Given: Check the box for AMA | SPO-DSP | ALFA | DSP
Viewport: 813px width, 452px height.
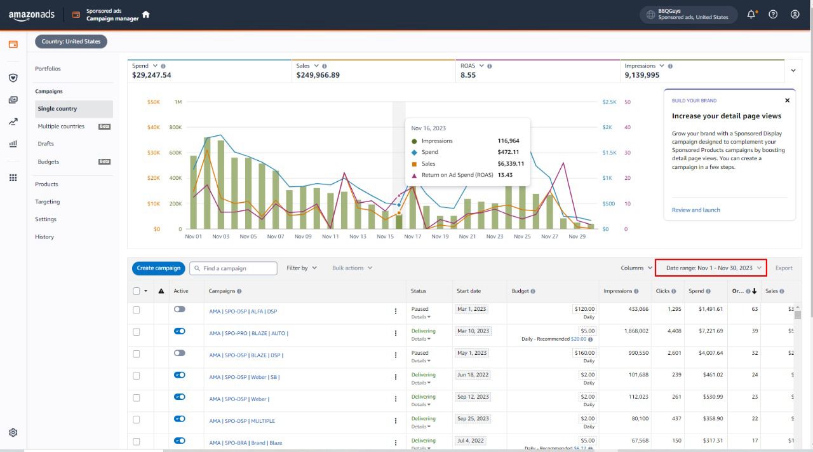Looking at the screenshot, I should (136, 310).
